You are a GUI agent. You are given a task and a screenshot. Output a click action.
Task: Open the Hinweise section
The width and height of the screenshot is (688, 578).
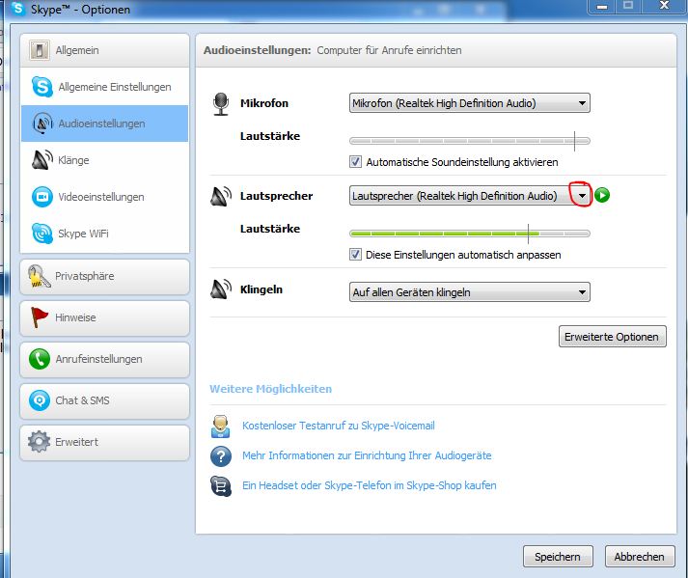click(104, 317)
